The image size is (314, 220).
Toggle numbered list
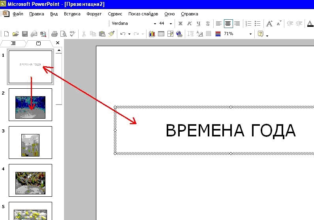[x=248, y=24]
